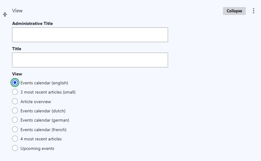Viewport: 261px width, 161px height.
Task: Focus the Administrative Title input field
Action: (x=90, y=35)
